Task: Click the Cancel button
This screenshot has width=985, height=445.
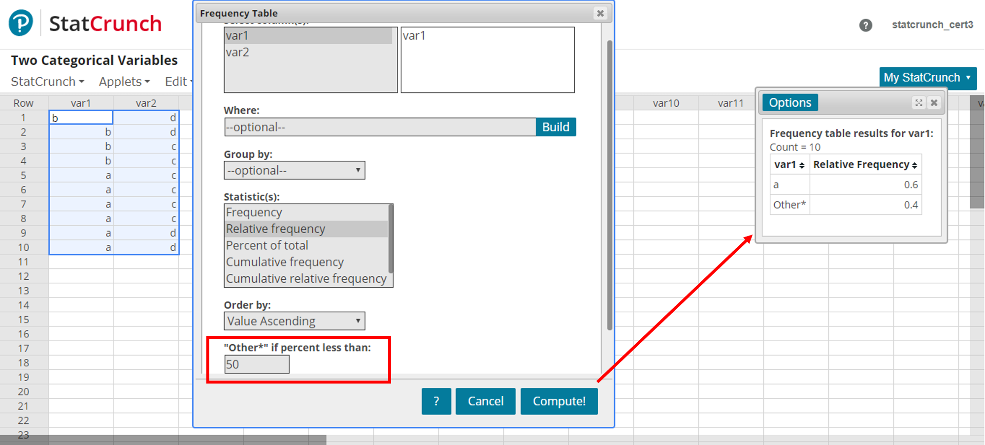Action: click(485, 401)
